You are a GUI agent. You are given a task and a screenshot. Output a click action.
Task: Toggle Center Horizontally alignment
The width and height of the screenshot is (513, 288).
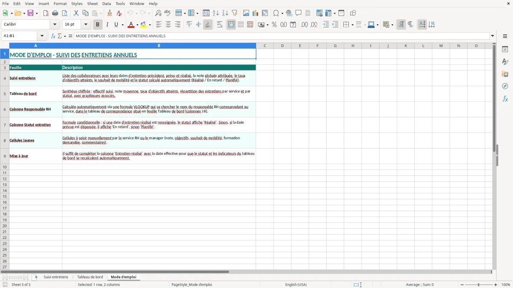168,25
